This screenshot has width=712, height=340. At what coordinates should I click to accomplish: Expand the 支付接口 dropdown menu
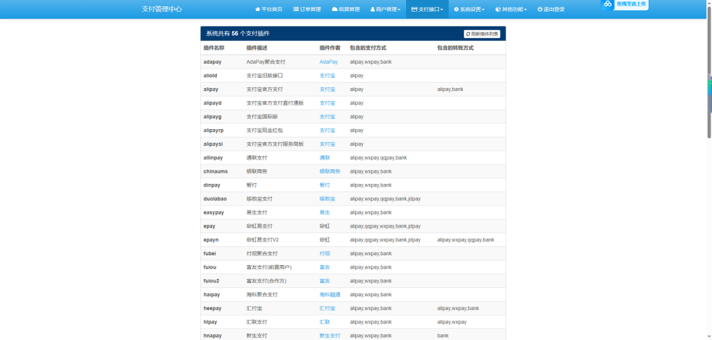(428, 9)
